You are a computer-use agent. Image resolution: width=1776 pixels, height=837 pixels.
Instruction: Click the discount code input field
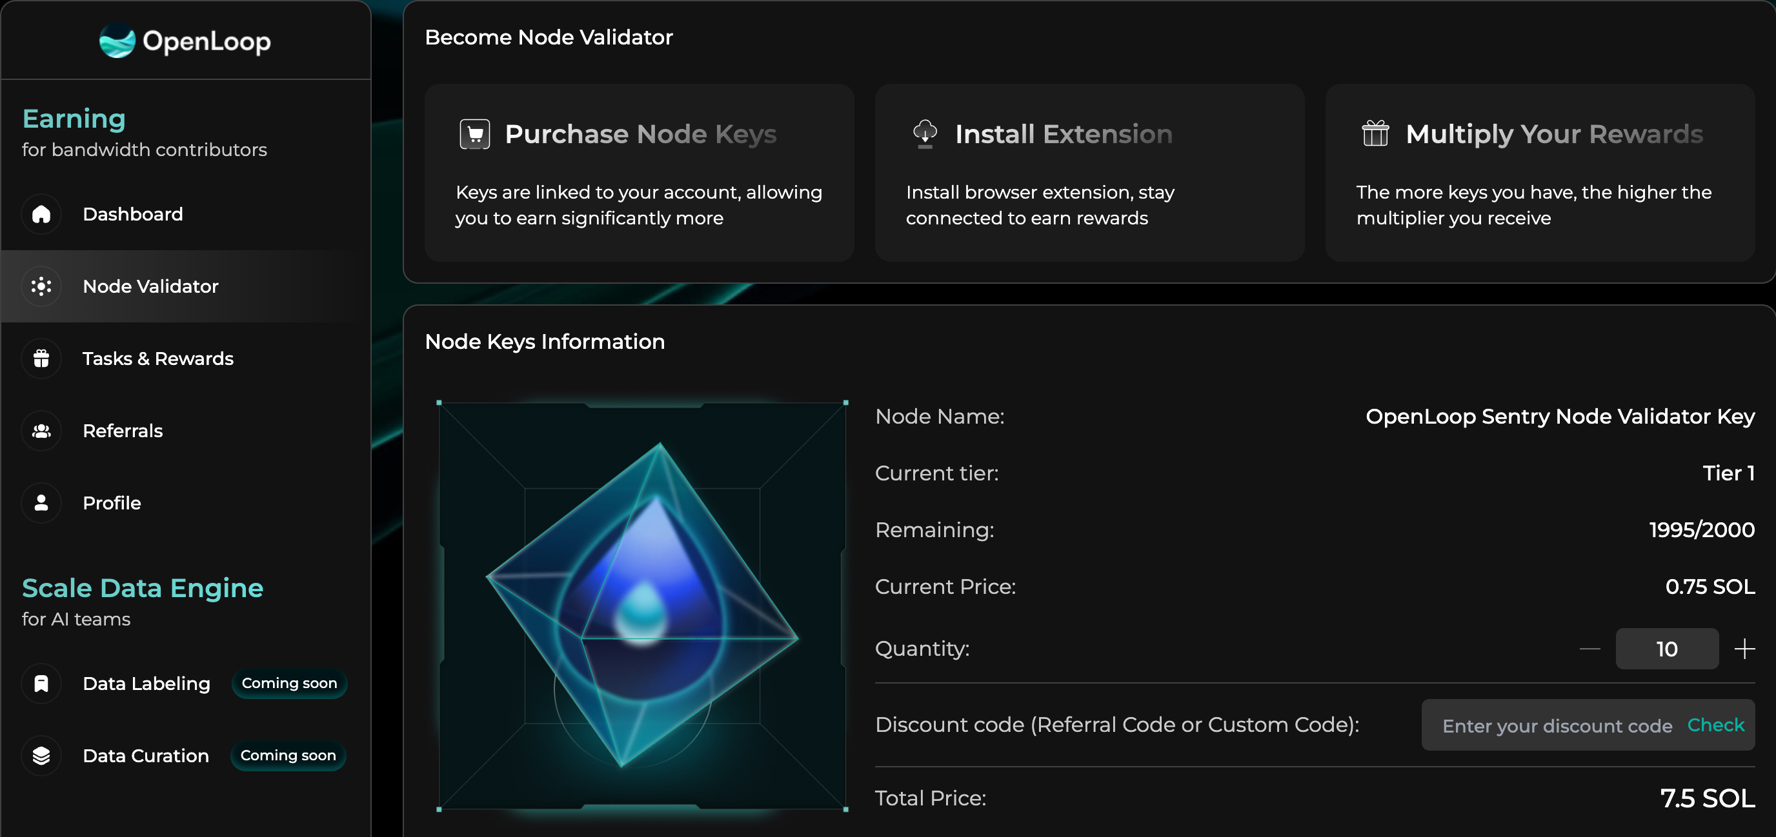[x=1556, y=725]
